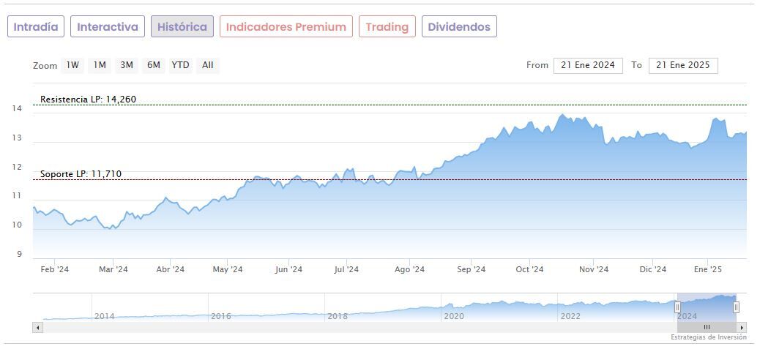Set zoom range to 1W
The image size is (760, 349).
pyautogui.click(x=72, y=65)
